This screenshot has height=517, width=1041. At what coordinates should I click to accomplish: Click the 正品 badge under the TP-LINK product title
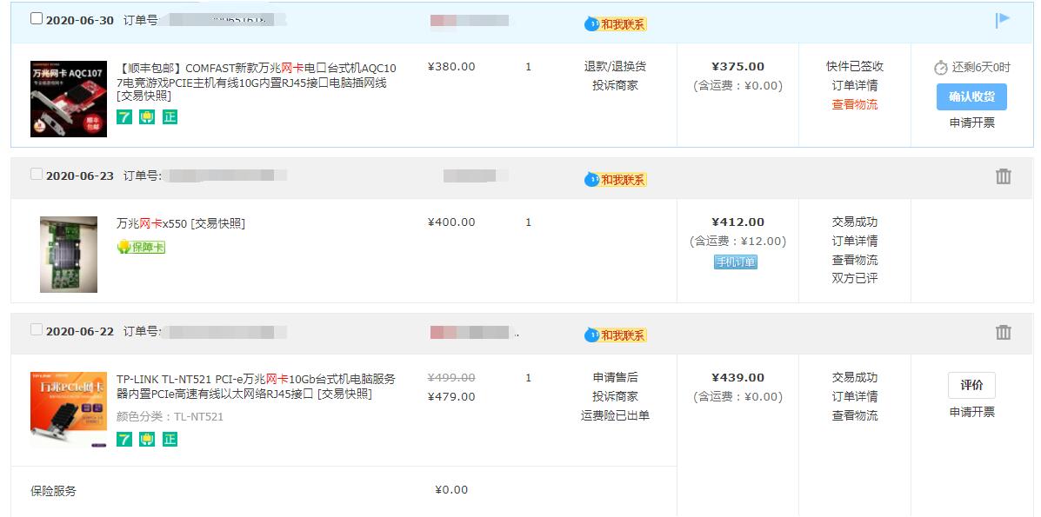pyautogui.click(x=169, y=440)
